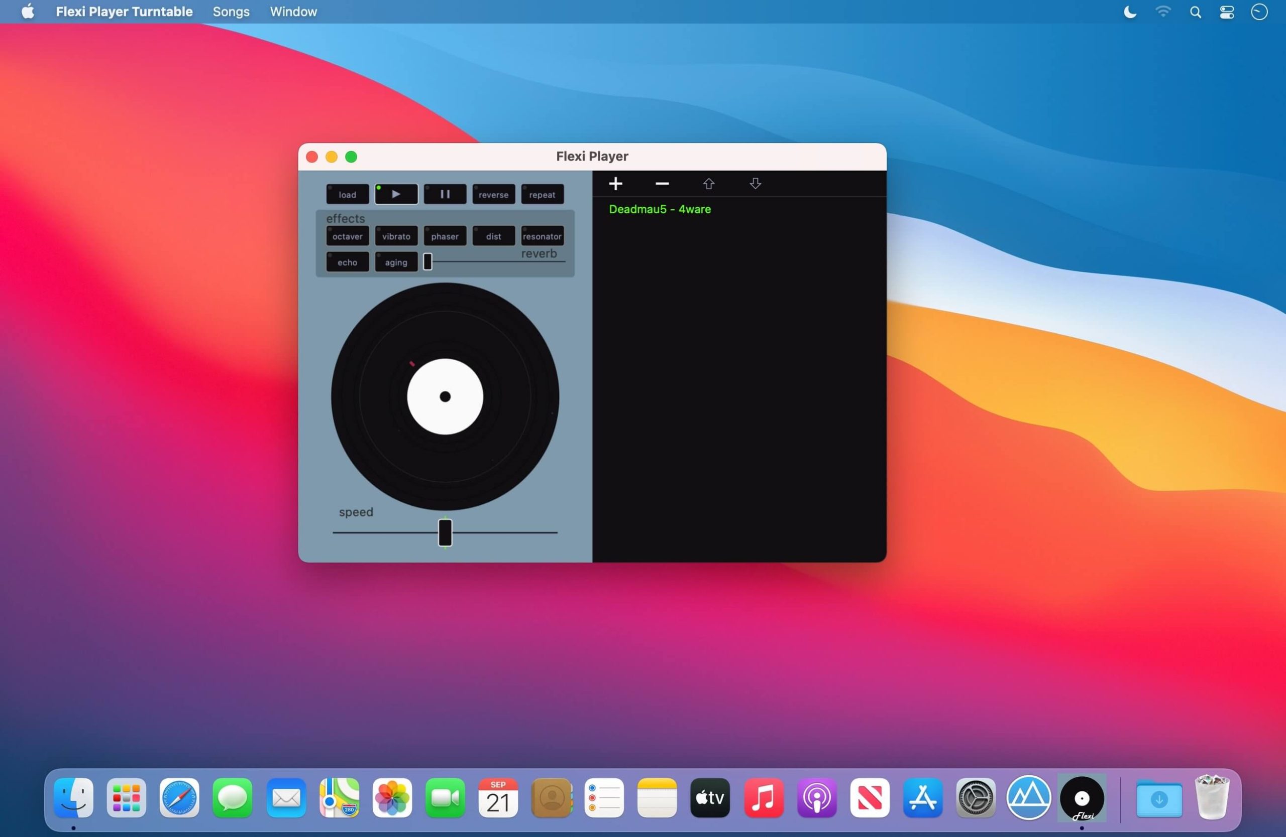Move song down with down-arrow icon
The image size is (1286, 837).
[x=756, y=184]
